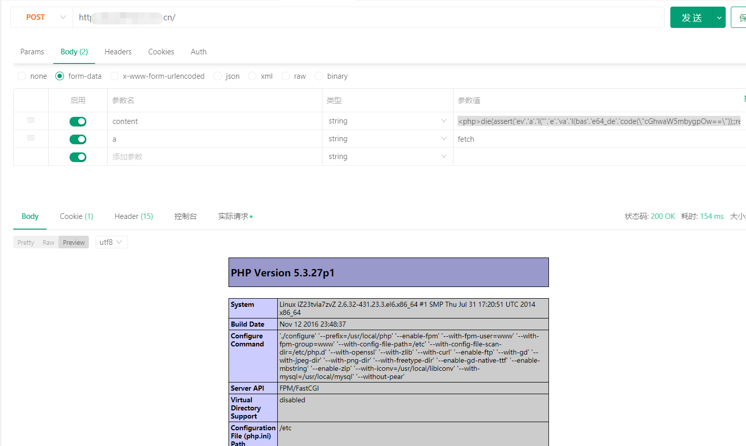
Task: Toggle the switch in the 添加参数 row
Action: 78,157
